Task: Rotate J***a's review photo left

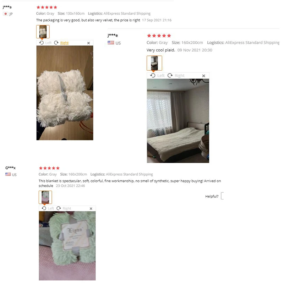Action: click(x=45, y=43)
